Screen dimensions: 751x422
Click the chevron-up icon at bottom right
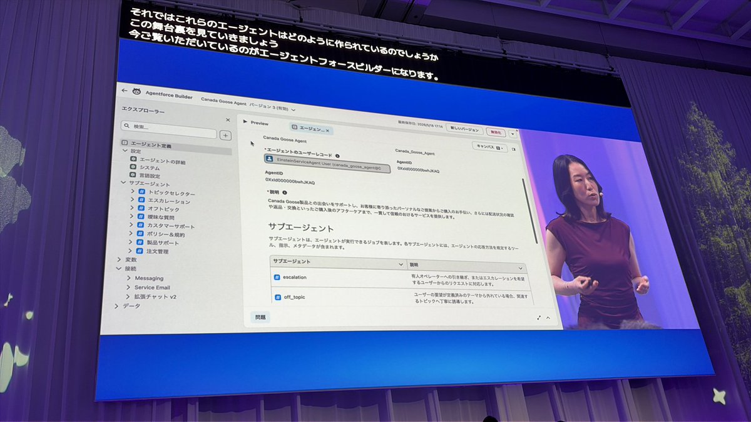[548, 318]
